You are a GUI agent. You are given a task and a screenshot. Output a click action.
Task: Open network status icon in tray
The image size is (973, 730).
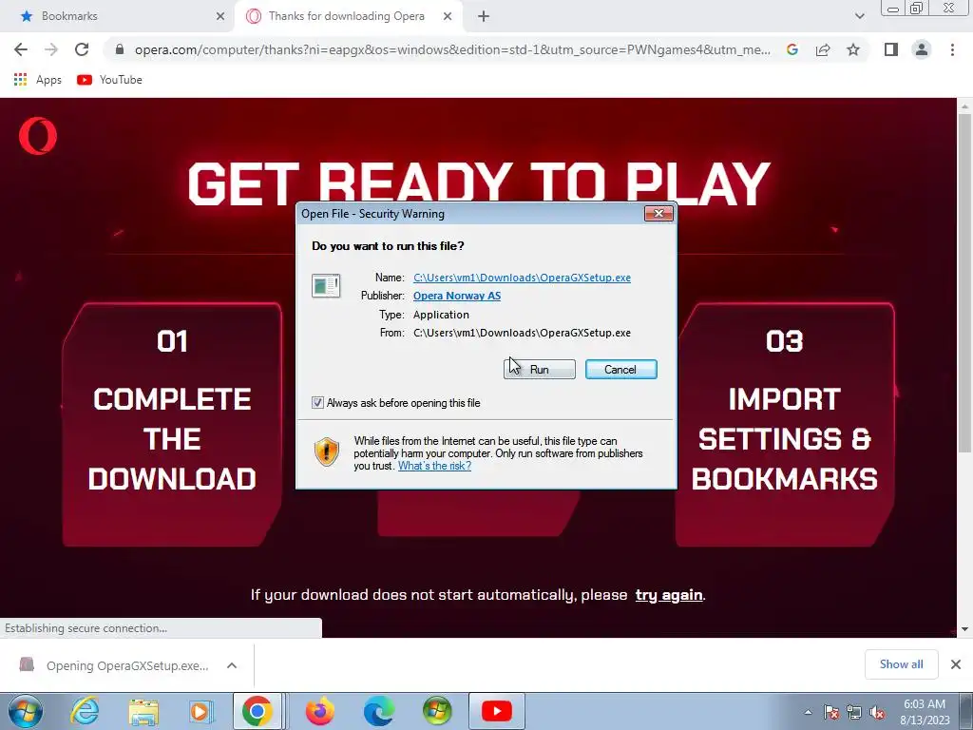[854, 712]
